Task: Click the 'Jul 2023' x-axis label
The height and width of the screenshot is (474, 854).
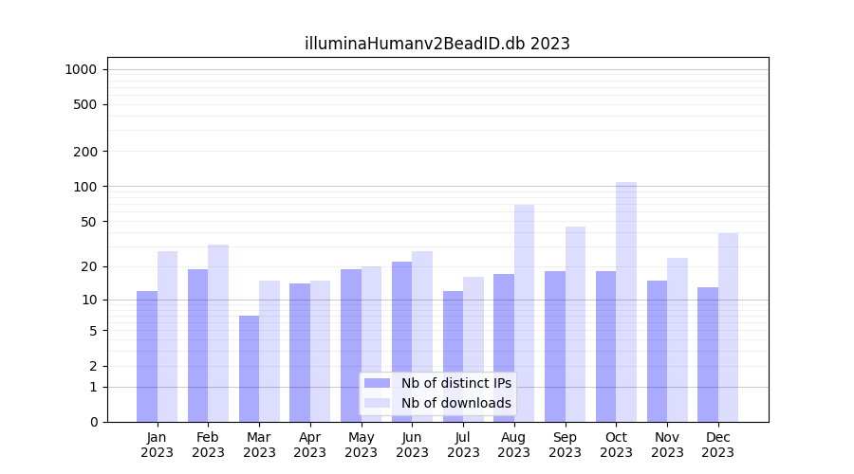Action: click(x=463, y=445)
